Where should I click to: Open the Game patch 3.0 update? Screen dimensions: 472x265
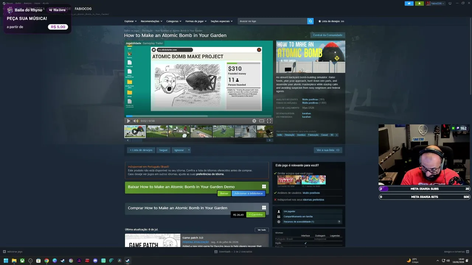tap(193, 238)
